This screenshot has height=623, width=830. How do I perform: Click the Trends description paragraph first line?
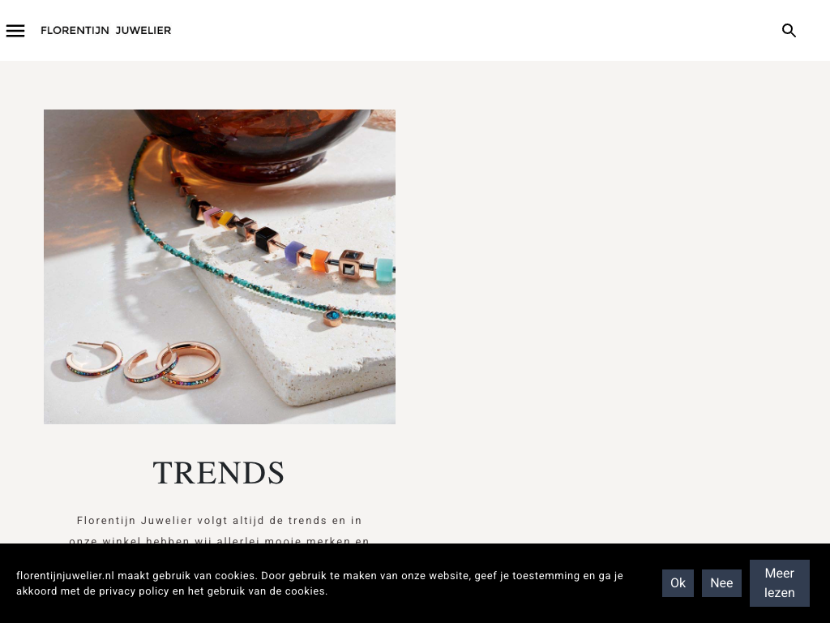(x=219, y=521)
